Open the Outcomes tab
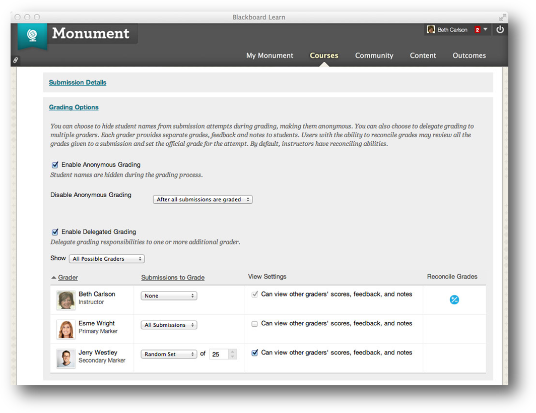This screenshot has width=536, height=413. point(469,55)
